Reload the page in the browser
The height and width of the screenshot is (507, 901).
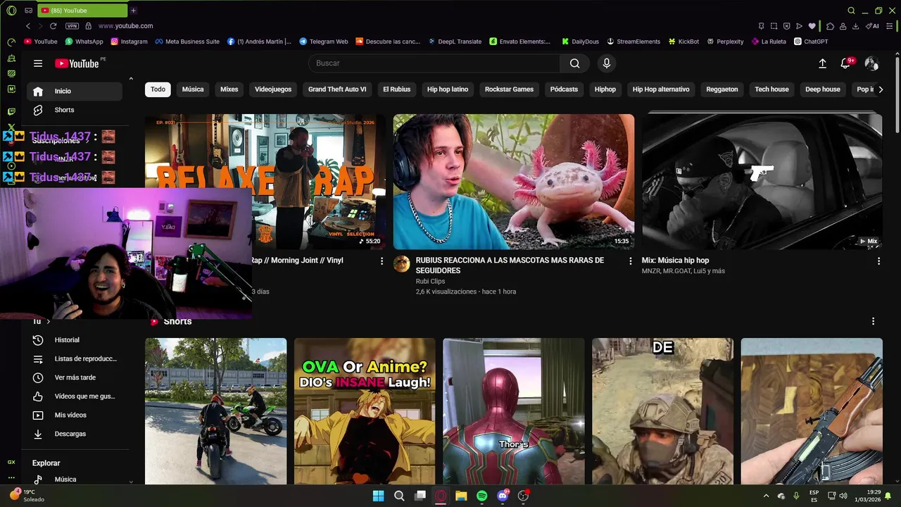point(53,26)
